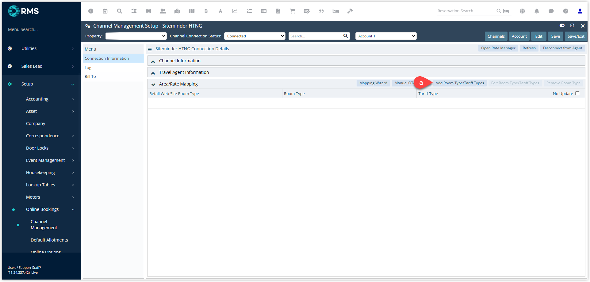The image size is (590, 282).
Task: Open the calendar star icon in toolbar
Action: pyautogui.click(x=105, y=11)
